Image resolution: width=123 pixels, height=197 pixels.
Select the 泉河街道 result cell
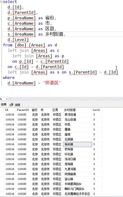(77, 115)
